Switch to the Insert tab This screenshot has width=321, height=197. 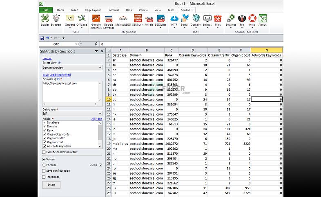(75, 10)
